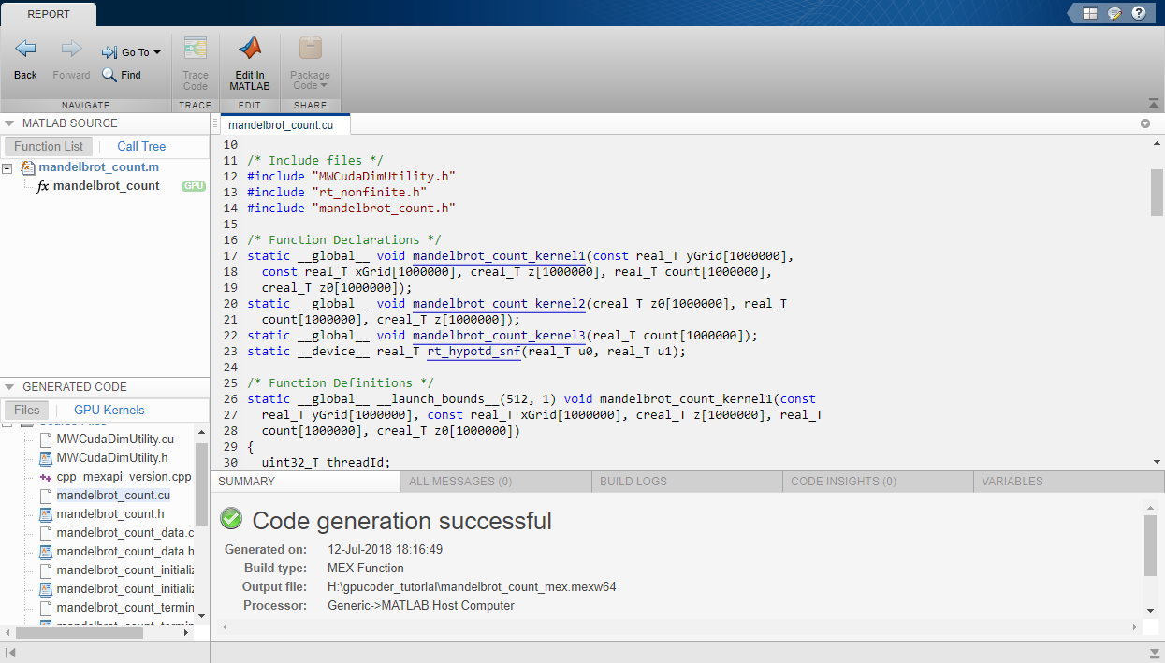Click the feedback speech bubble icon

tap(1114, 12)
